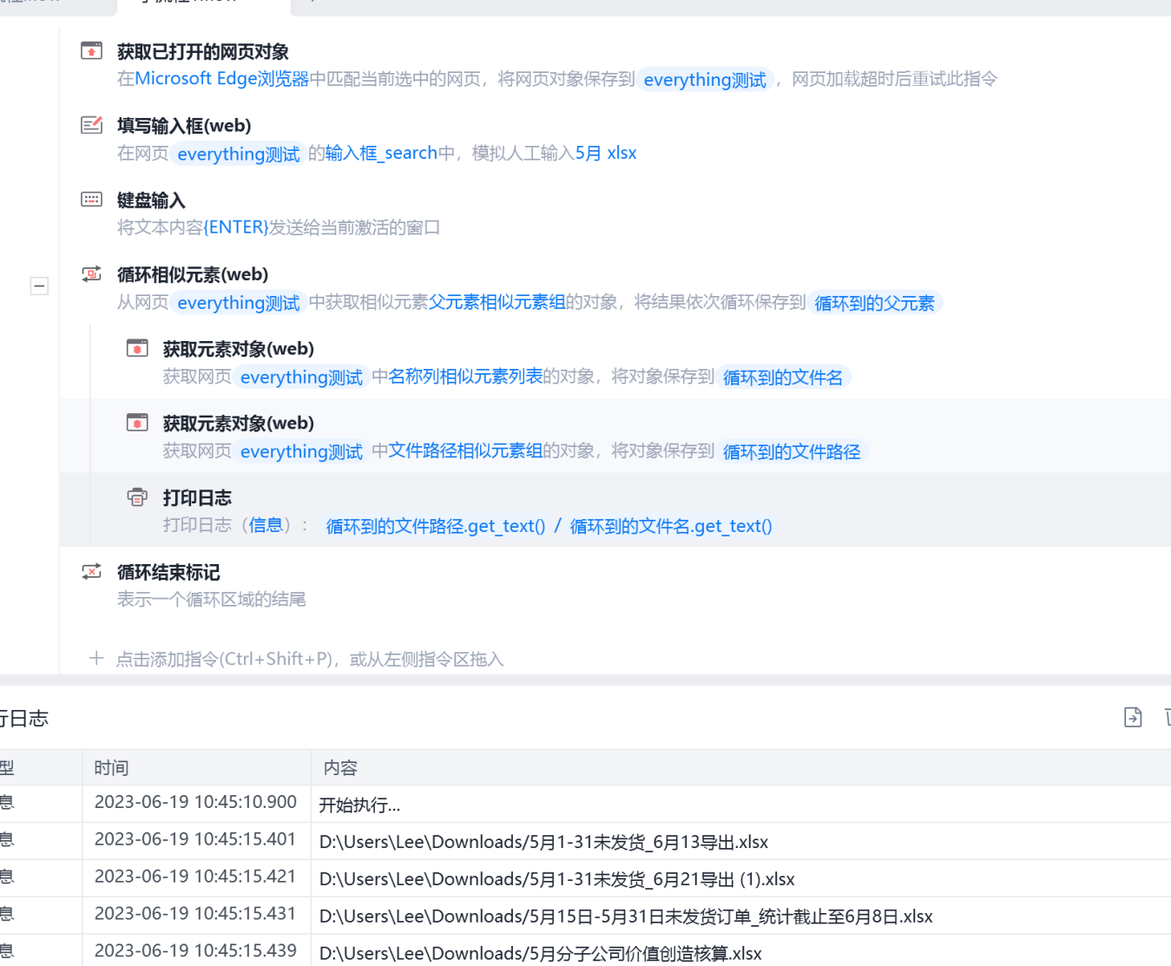Select the 开始执行... log row

point(359,805)
